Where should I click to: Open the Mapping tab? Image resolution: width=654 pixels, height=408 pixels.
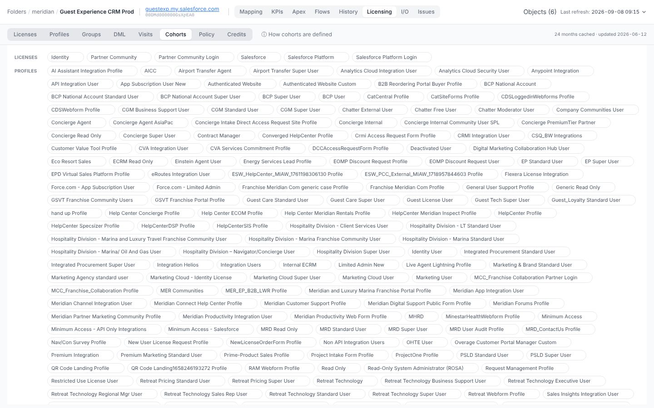(x=251, y=12)
